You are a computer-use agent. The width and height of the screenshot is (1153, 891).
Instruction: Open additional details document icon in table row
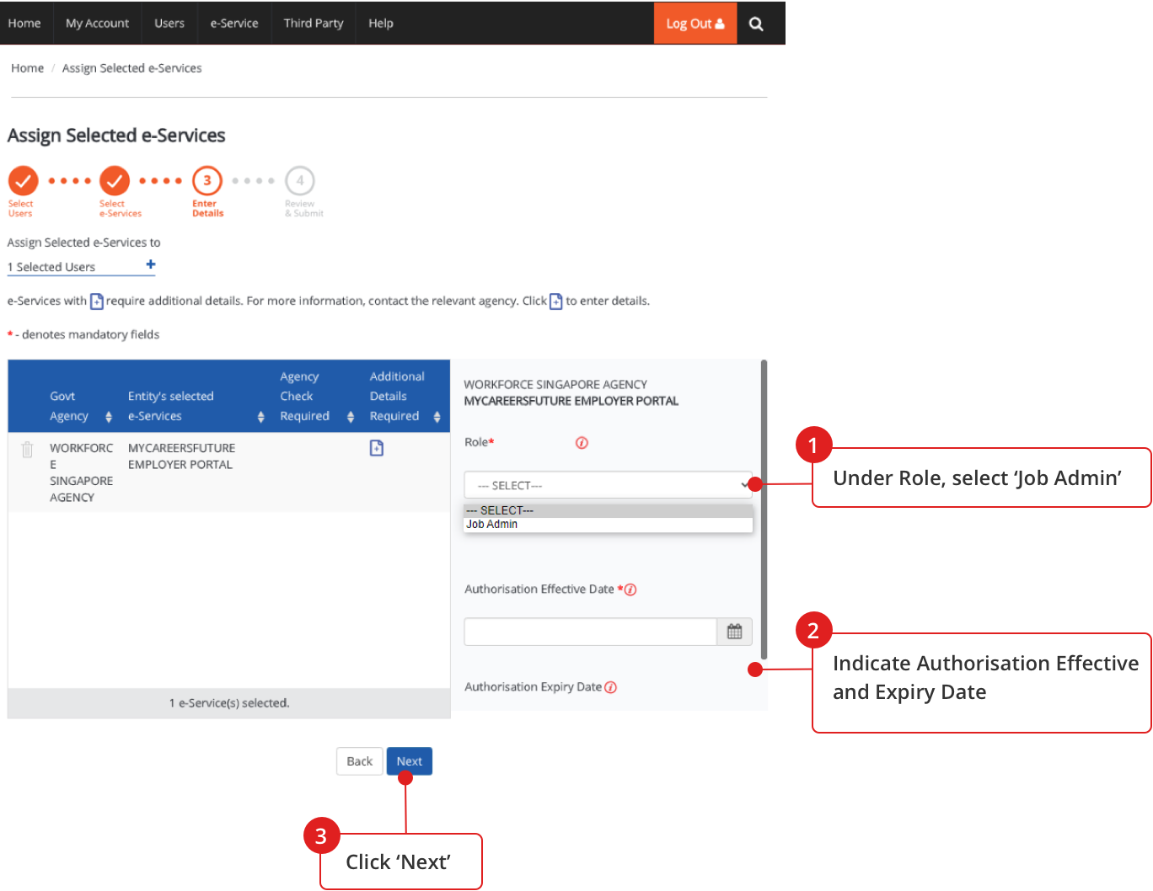(377, 448)
